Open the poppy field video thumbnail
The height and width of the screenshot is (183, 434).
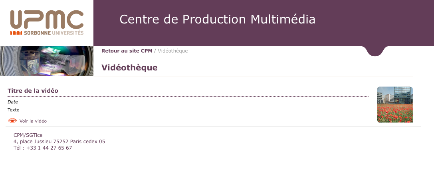pos(395,105)
